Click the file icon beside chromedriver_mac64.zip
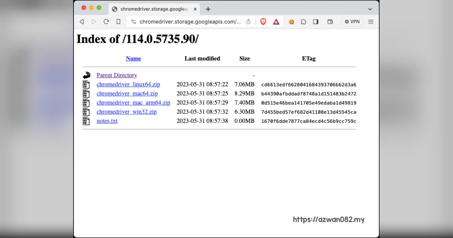Image resolution: width=453 pixels, height=238 pixels. point(86,93)
